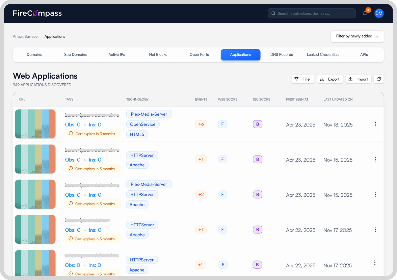Go to the DNS Records tab
The image size is (397, 280).
coord(282,55)
